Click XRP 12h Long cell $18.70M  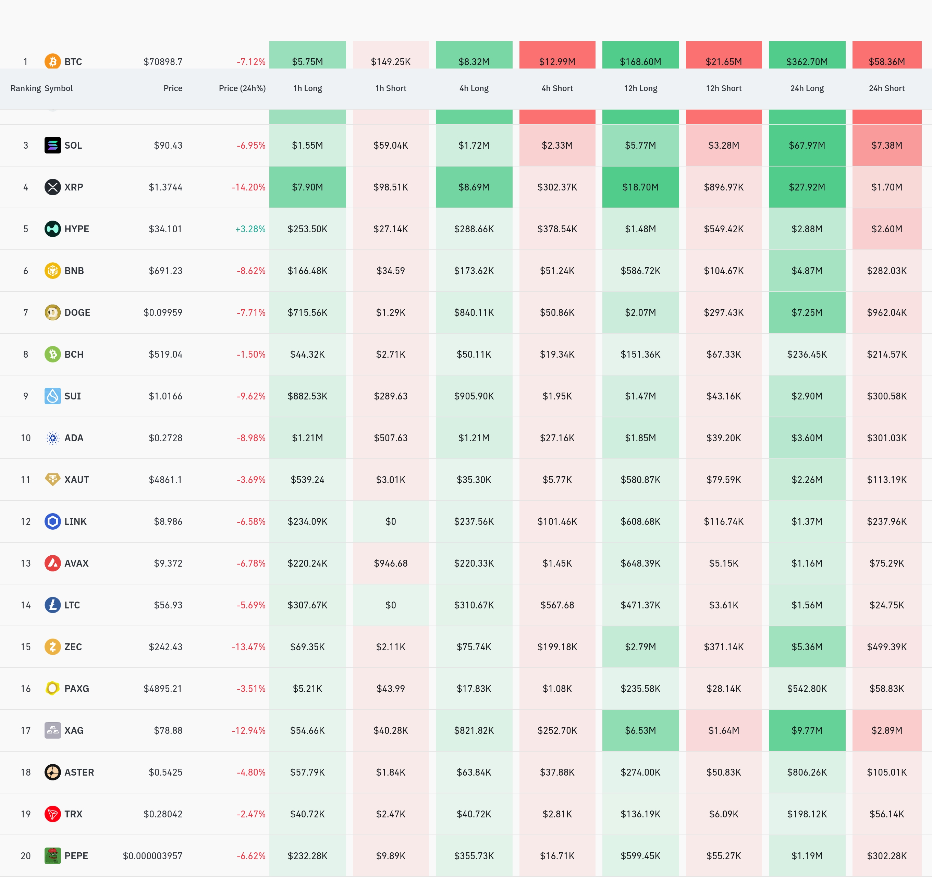click(640, 187)
